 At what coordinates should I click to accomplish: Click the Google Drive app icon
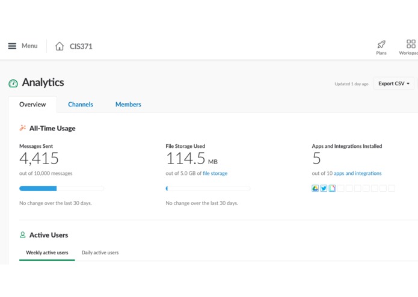point(315,188)
